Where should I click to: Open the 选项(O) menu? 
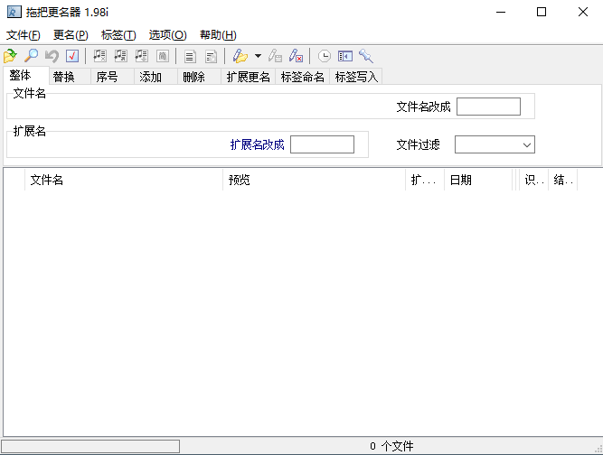(x=167, y=35)
